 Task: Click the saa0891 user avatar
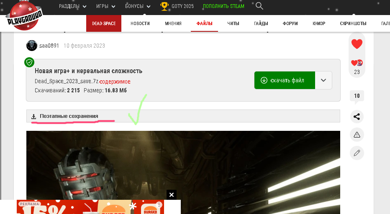[x=32, y=46]
